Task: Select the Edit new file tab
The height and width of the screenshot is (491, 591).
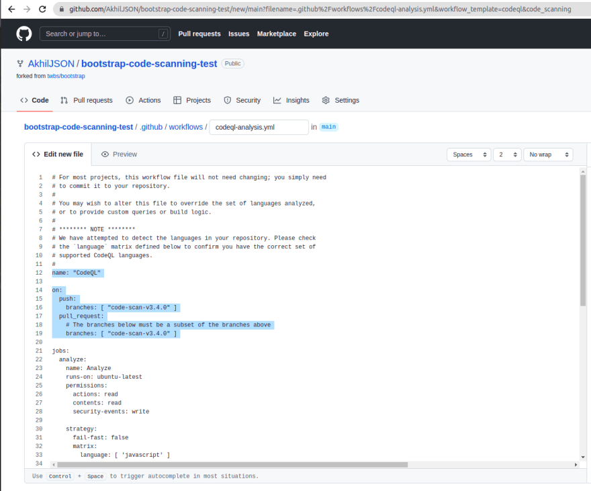Action: point(58,154)
